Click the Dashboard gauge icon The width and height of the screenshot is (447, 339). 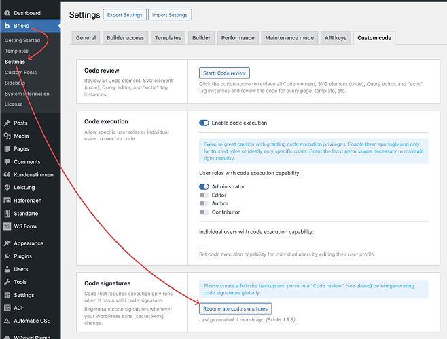click(7, 13)
